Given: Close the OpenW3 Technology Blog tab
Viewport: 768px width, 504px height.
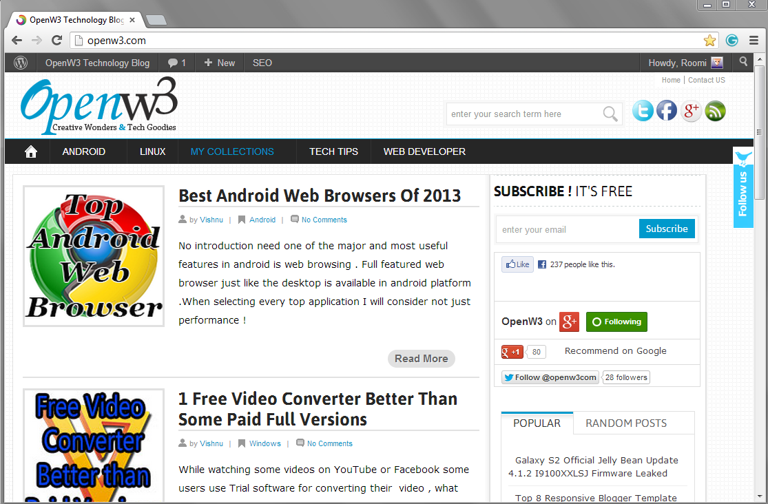Looking at the screenshot, I should pyautogui.click(x=132, y=20).
